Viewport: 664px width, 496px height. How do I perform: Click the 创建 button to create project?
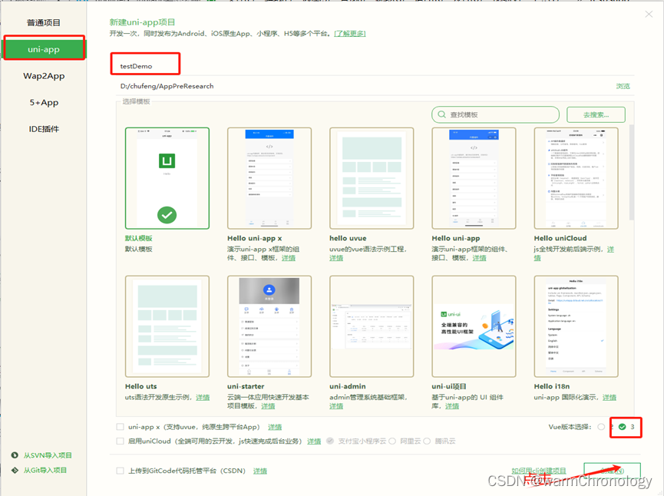pyautogui.click(x=612, y=471)
